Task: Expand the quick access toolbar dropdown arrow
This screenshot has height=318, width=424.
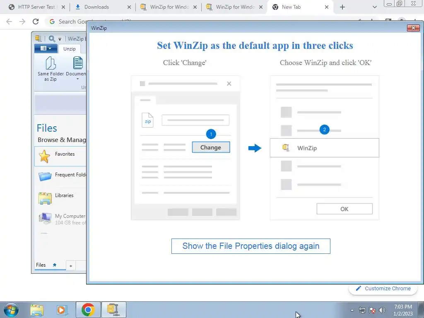Action: [60, 39]
